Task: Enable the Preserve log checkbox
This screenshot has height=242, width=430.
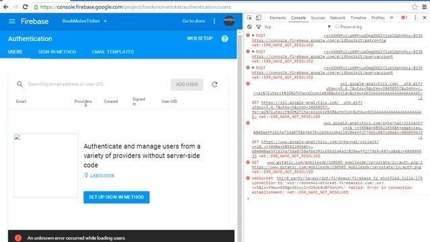Action: click(337, 27)
